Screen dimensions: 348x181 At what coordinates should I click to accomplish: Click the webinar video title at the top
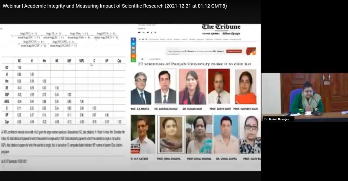115,6
